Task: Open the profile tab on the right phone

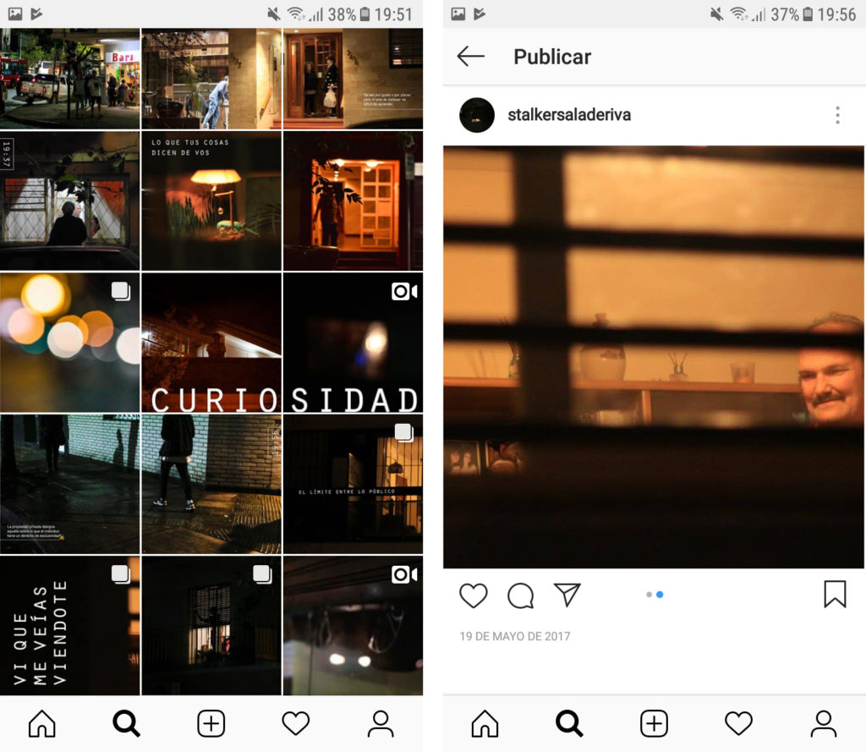Action: point(823,724)
